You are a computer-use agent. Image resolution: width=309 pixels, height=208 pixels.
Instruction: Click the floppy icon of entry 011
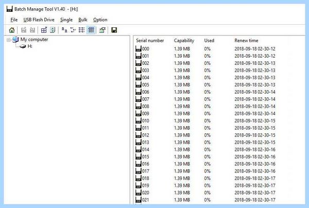(139, 128)
